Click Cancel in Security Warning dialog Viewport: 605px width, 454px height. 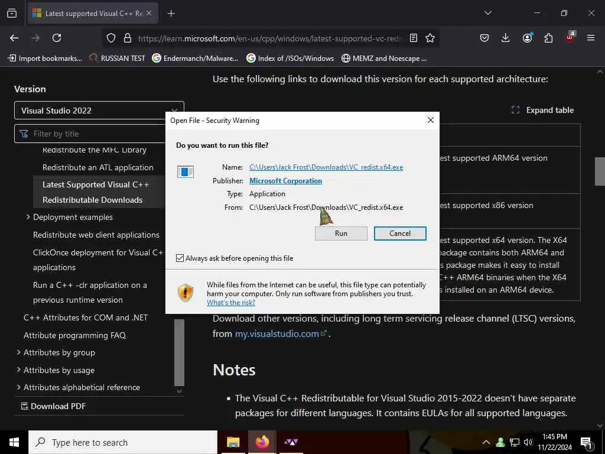click(400, 233)
